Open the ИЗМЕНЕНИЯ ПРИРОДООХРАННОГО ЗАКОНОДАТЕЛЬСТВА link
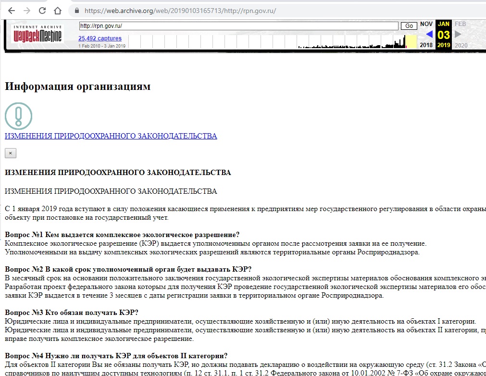486x376 pixels. (111, 136)
